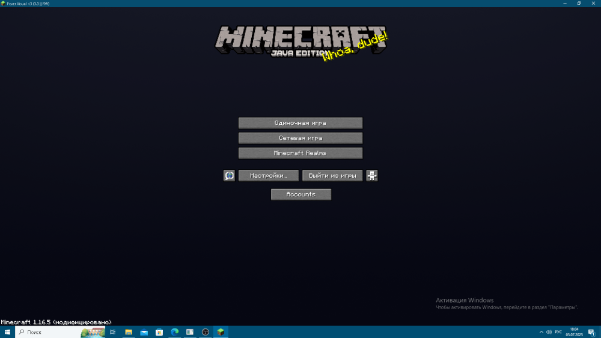
Task: Open OBS Studio taskbar icon
Action: coord(205,332)
